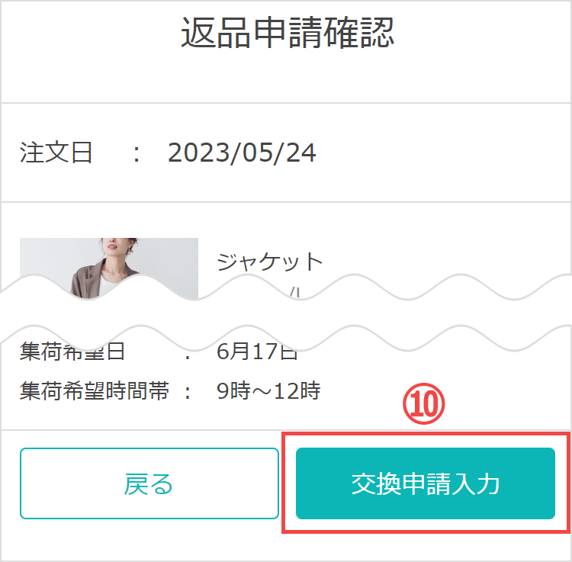Click the 集荷希望時間帯 label
The image size is (572, 562).
tap(94, 391)
